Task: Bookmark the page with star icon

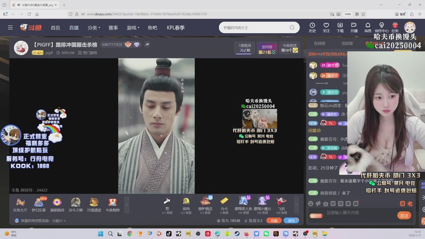Action: (x=363, y=14)
